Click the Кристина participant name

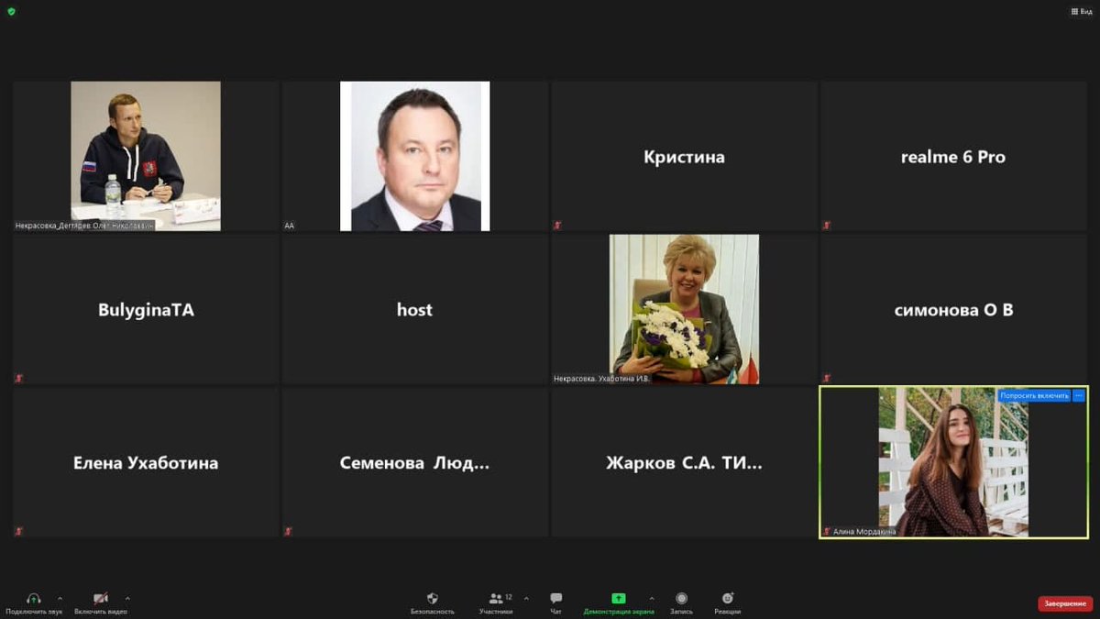pyautogui.click(x=684, y=157)
